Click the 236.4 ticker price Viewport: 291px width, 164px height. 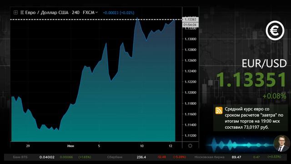141,157
